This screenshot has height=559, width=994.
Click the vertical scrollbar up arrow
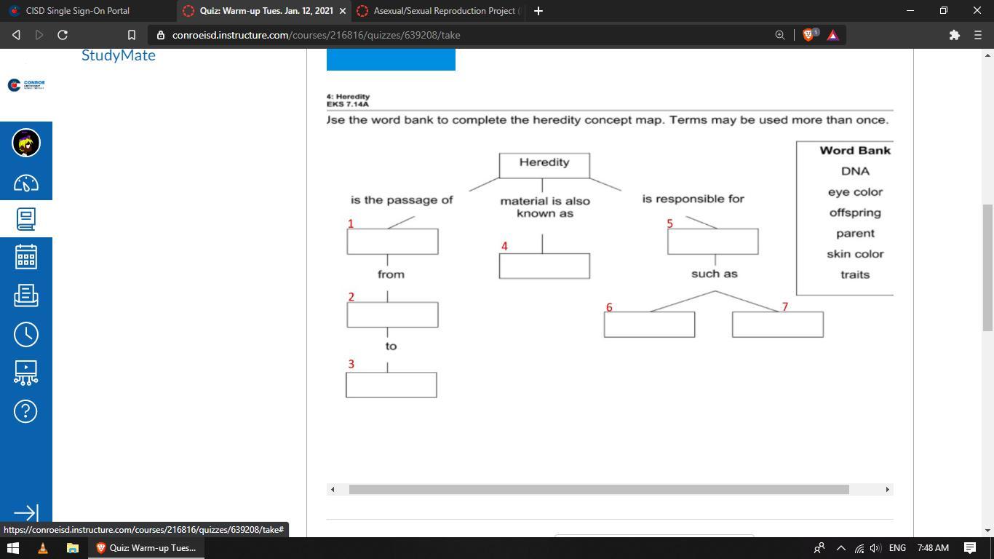pyautogui.click(x=988, y=55)
